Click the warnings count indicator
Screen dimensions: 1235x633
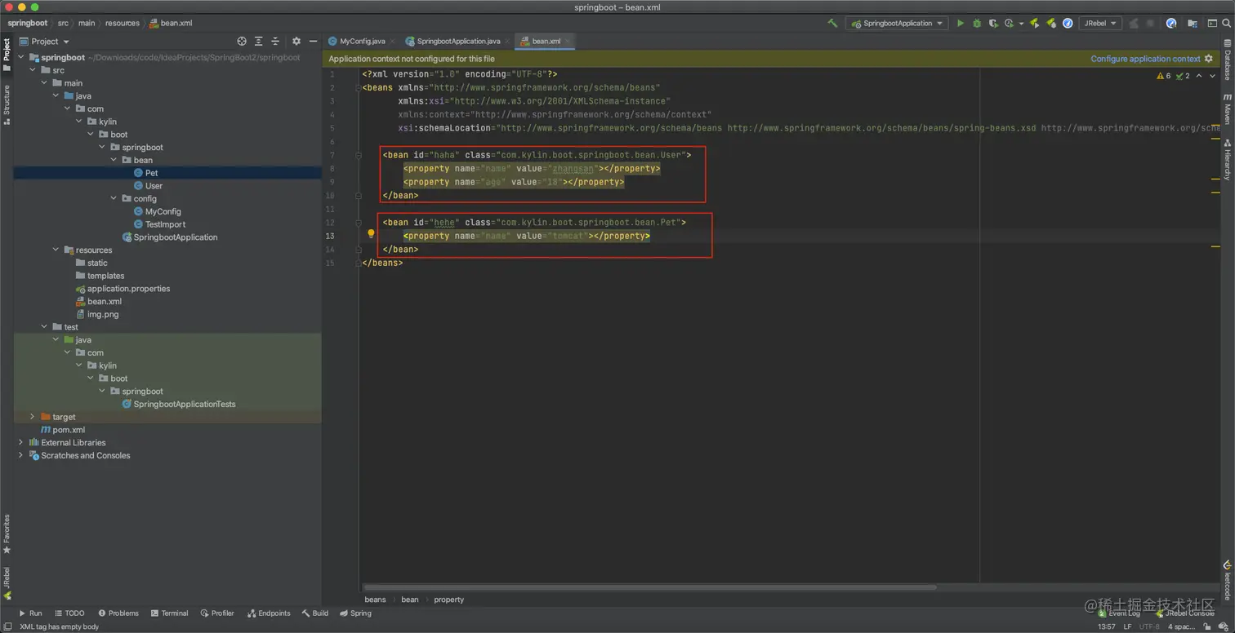click(x=1164, y=76)
